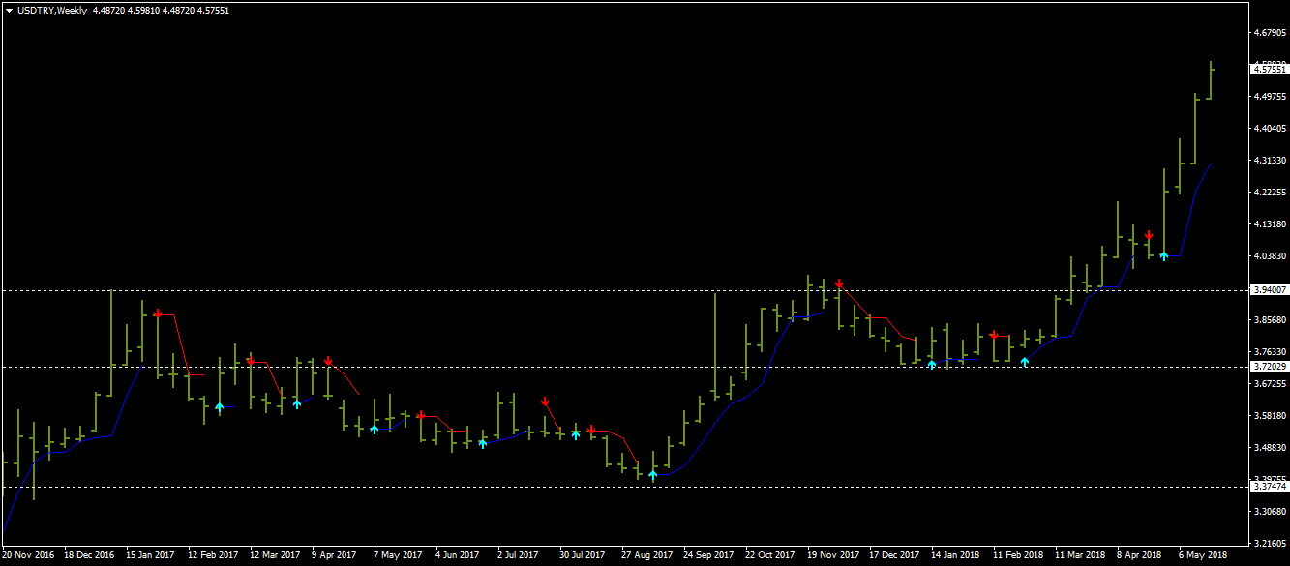Click the 3.76330 price scale value
Image resolution: width=1290 pixels, height=566 pixels.
(x=1270, y=352)
